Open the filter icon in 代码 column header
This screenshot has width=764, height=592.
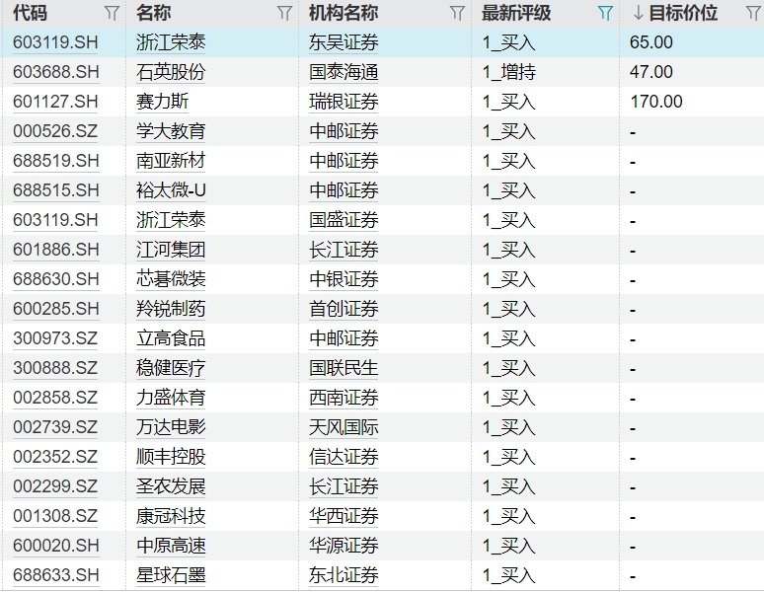(113, 13)
